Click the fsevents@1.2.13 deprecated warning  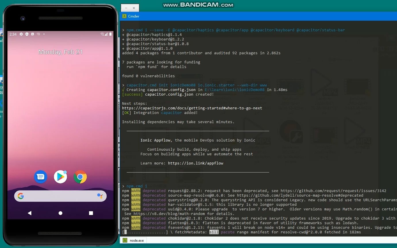(259, 228)
